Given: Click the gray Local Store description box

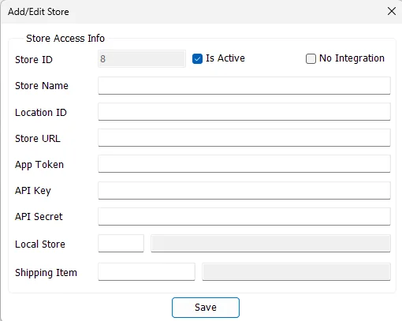Looking at the screenshot, I should (270, 244).
